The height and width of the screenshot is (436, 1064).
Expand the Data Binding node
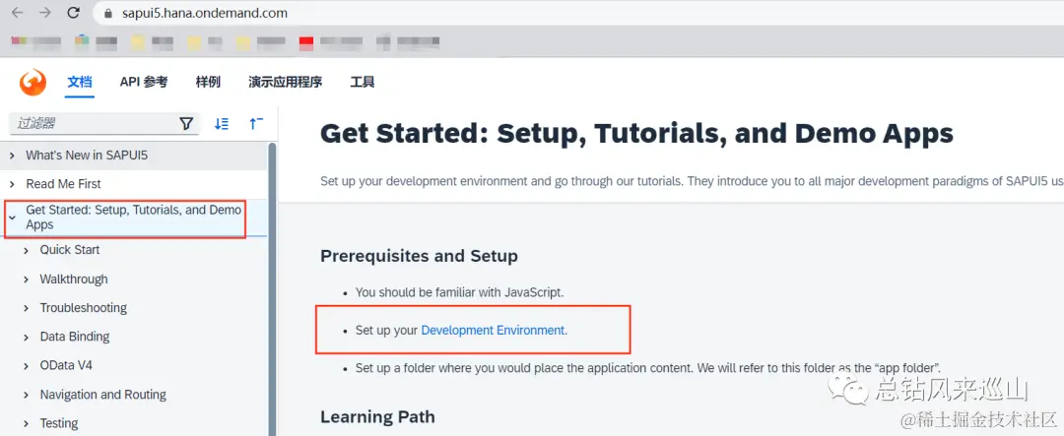click(x=27, y=337)
